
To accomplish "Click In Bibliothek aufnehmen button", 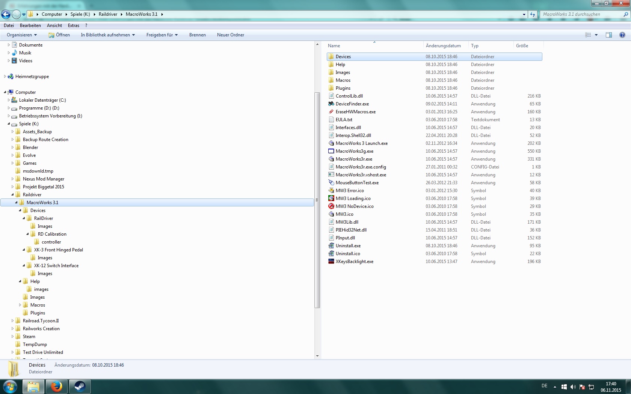I will (108, 35).
